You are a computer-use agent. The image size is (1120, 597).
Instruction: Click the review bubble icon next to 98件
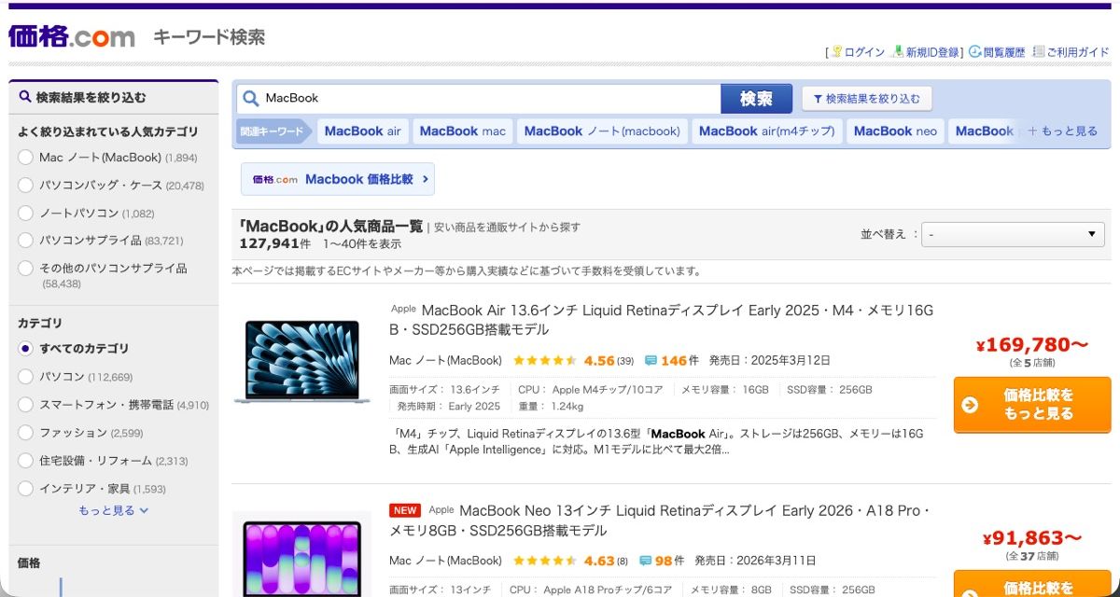(646, 561)
